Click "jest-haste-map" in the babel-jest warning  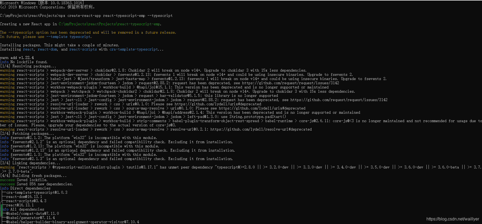[x=131, y=79]
